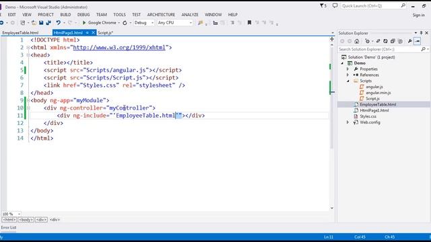The width and height of the screenshot is (431, 242).
Task: Pin the Solution Explorer panel
Action: pyautogui.click(x=421, y=33)
